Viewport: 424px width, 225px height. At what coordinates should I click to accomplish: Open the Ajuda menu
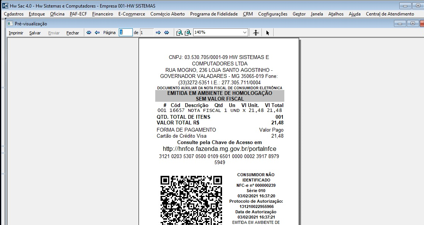355,14
